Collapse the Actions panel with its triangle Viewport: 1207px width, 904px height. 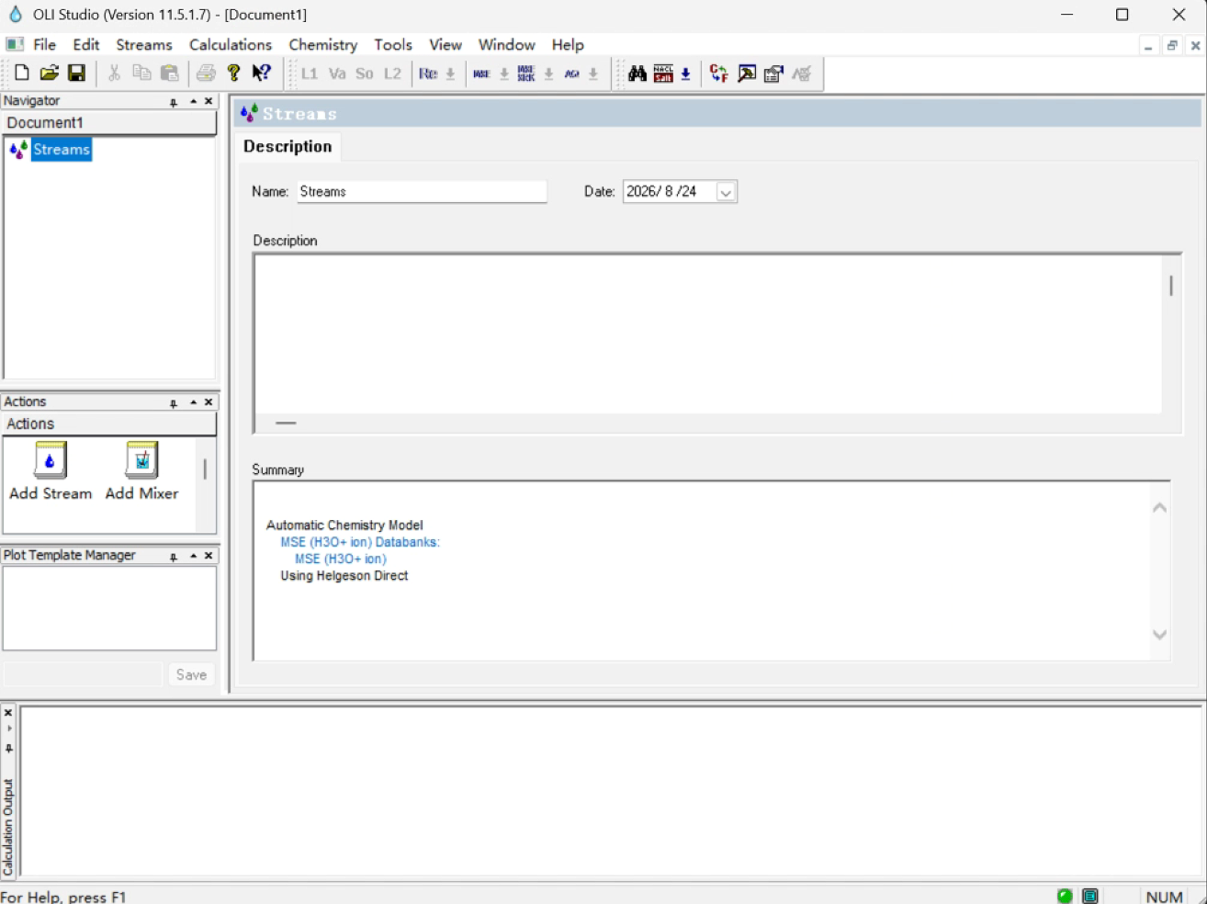(x=193, y=402)
